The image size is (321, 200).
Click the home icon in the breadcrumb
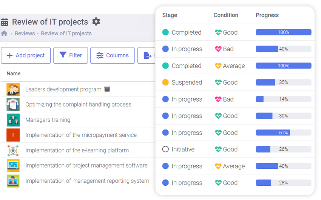coord(4,33)
